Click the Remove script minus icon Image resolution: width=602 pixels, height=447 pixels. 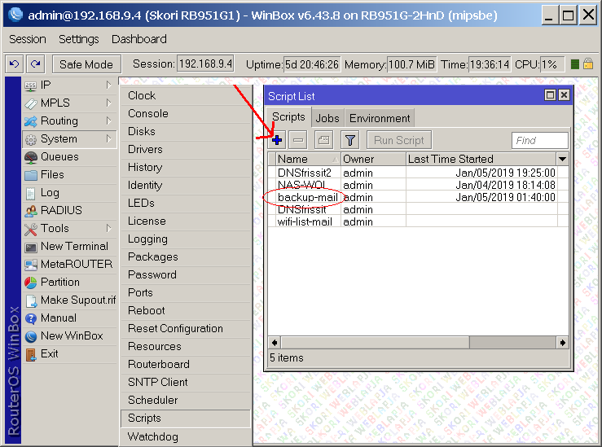click(299, 140)
